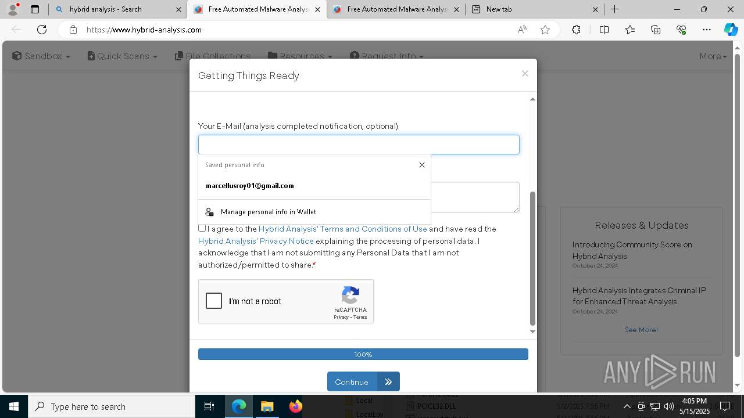Open Microsoft Edge from the taskbar
The width and height of the screenshot is (744, 418).
239,406
